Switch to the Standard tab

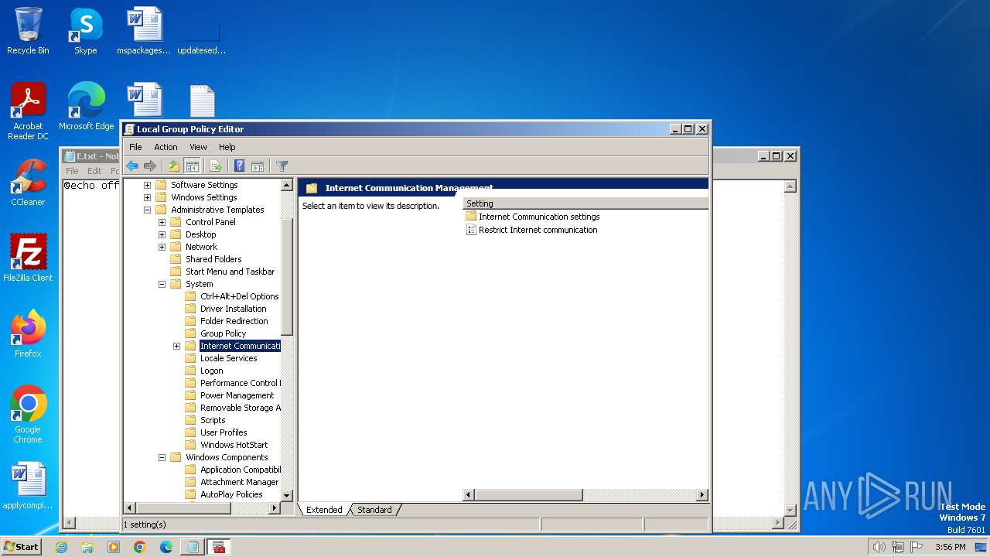click(374, 510)
